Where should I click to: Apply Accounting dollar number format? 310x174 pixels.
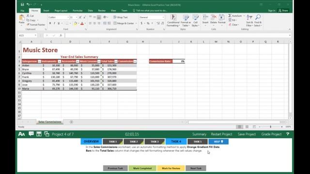(141, 23)
